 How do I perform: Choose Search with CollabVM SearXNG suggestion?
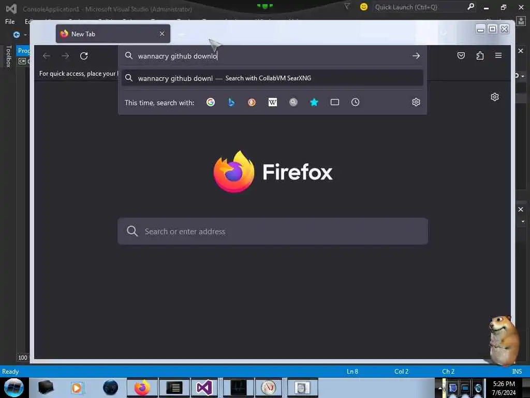[x=272, y=78]
